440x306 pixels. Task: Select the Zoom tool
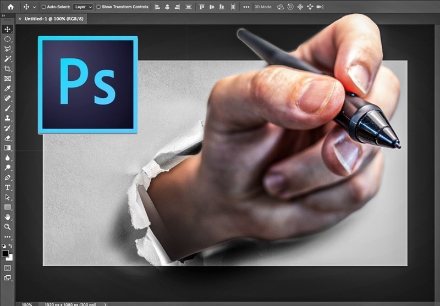(x=7, y=227)
